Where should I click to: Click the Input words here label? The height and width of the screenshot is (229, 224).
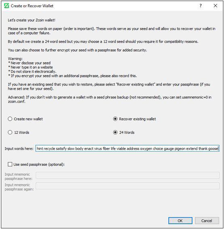[x=19, y=148]
